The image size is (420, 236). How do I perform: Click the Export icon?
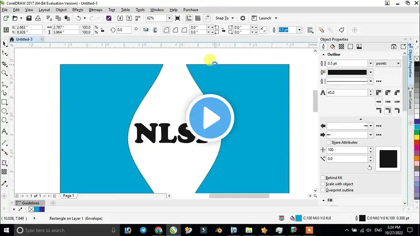[129, 18]
